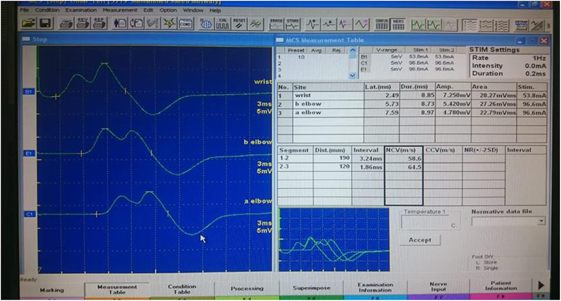Click the plain printer icon

coord(66,23)
